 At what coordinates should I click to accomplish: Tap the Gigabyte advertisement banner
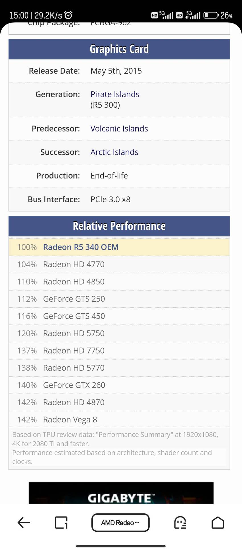point(121,493)
